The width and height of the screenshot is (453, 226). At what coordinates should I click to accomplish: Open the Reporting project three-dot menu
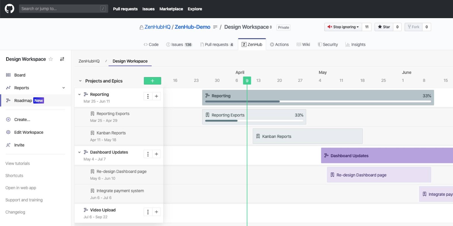point(148,96)
